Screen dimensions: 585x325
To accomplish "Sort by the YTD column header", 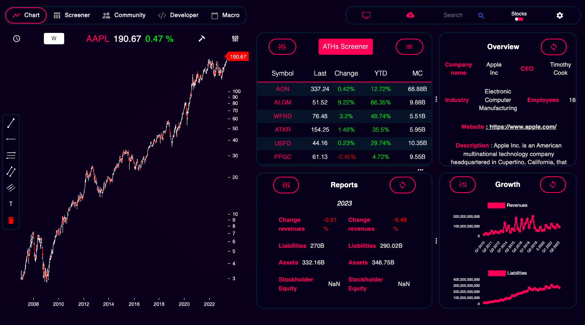I will point(381,74).
